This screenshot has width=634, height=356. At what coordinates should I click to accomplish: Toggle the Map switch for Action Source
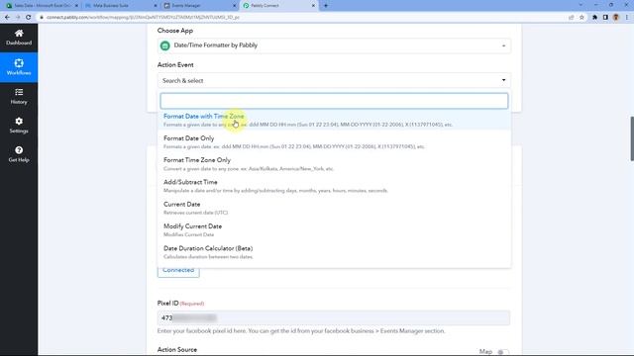tap(502, 352)
